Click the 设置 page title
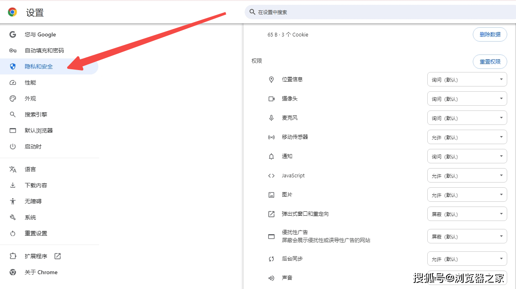 click(35, 12)
